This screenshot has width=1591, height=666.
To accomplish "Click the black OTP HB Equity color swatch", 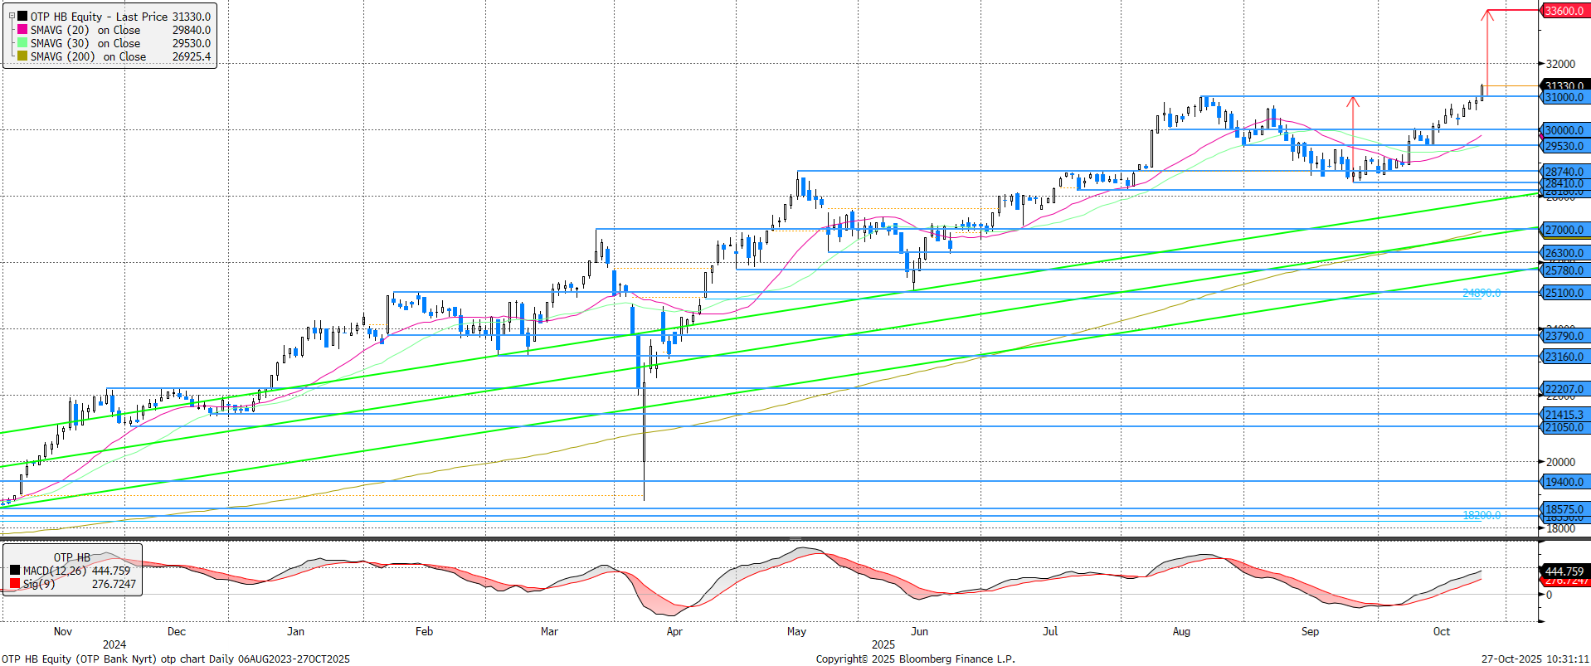I will tap(22, 17).
